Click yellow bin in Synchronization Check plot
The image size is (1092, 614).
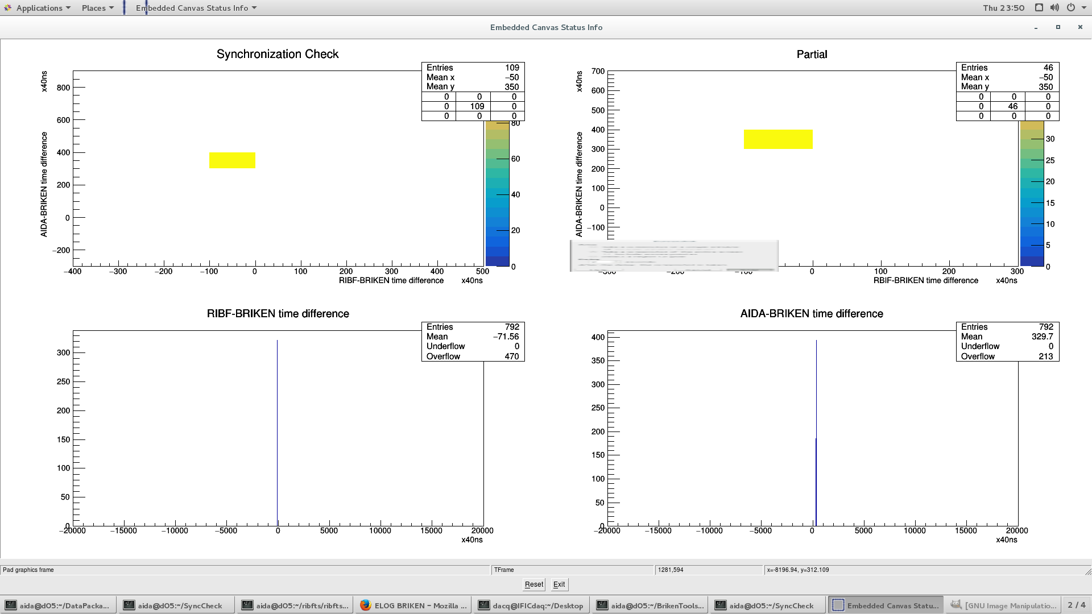coord(232,160)
